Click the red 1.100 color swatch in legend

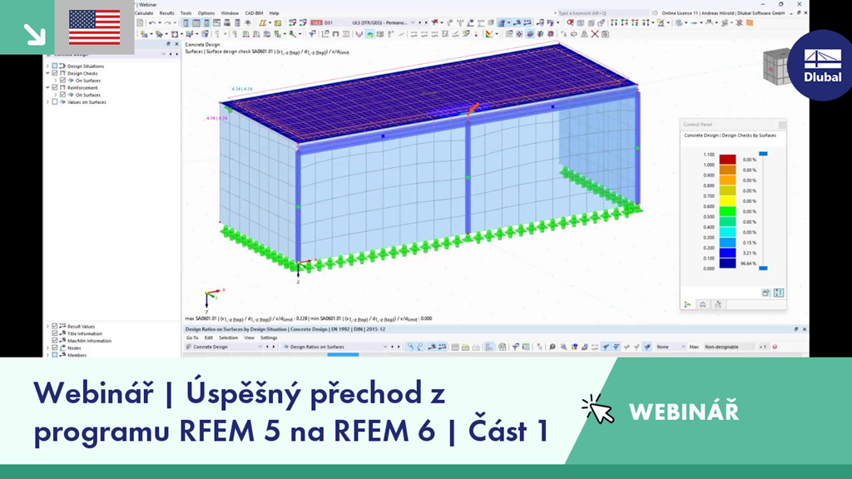(727, 159)
